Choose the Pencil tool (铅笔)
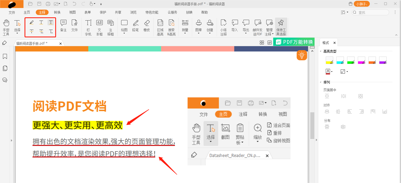This screenshot has height=183, width=401. click(136, 26)
